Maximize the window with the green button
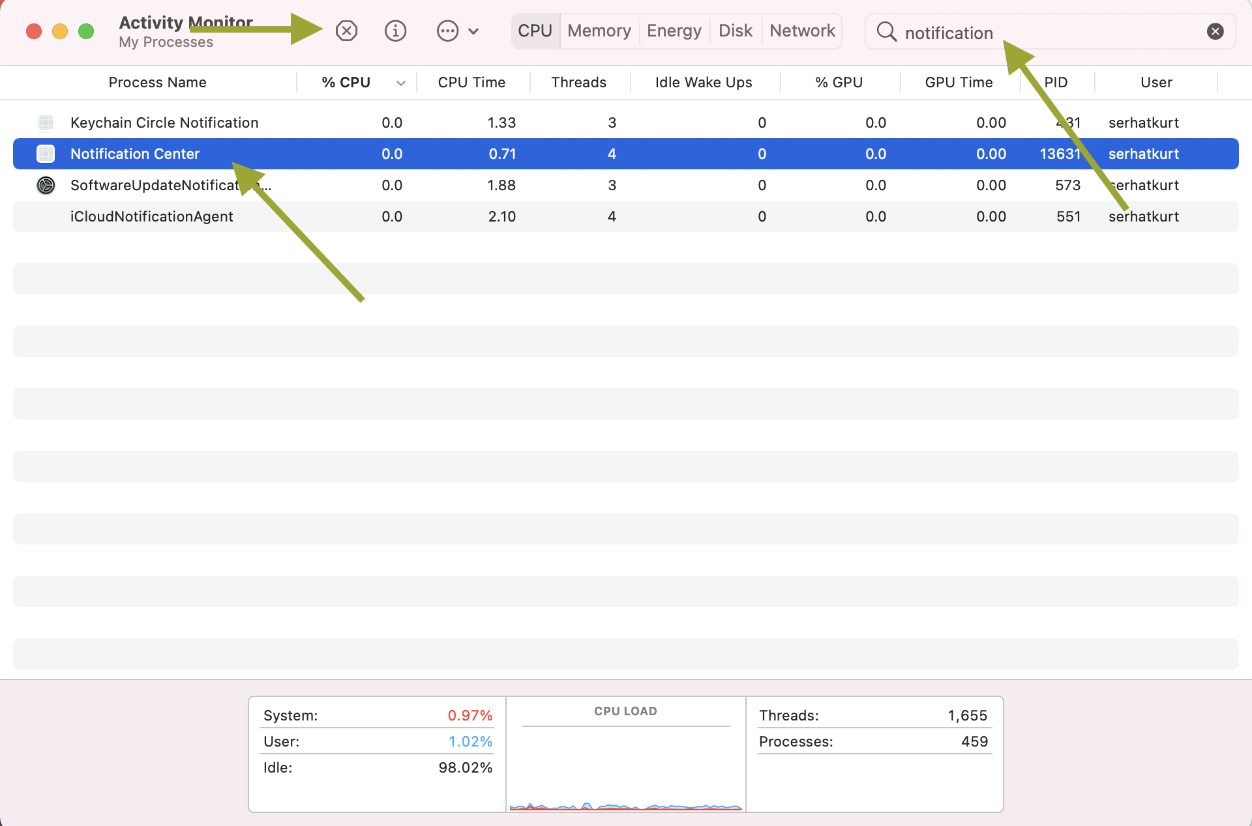 pos(86,31)
